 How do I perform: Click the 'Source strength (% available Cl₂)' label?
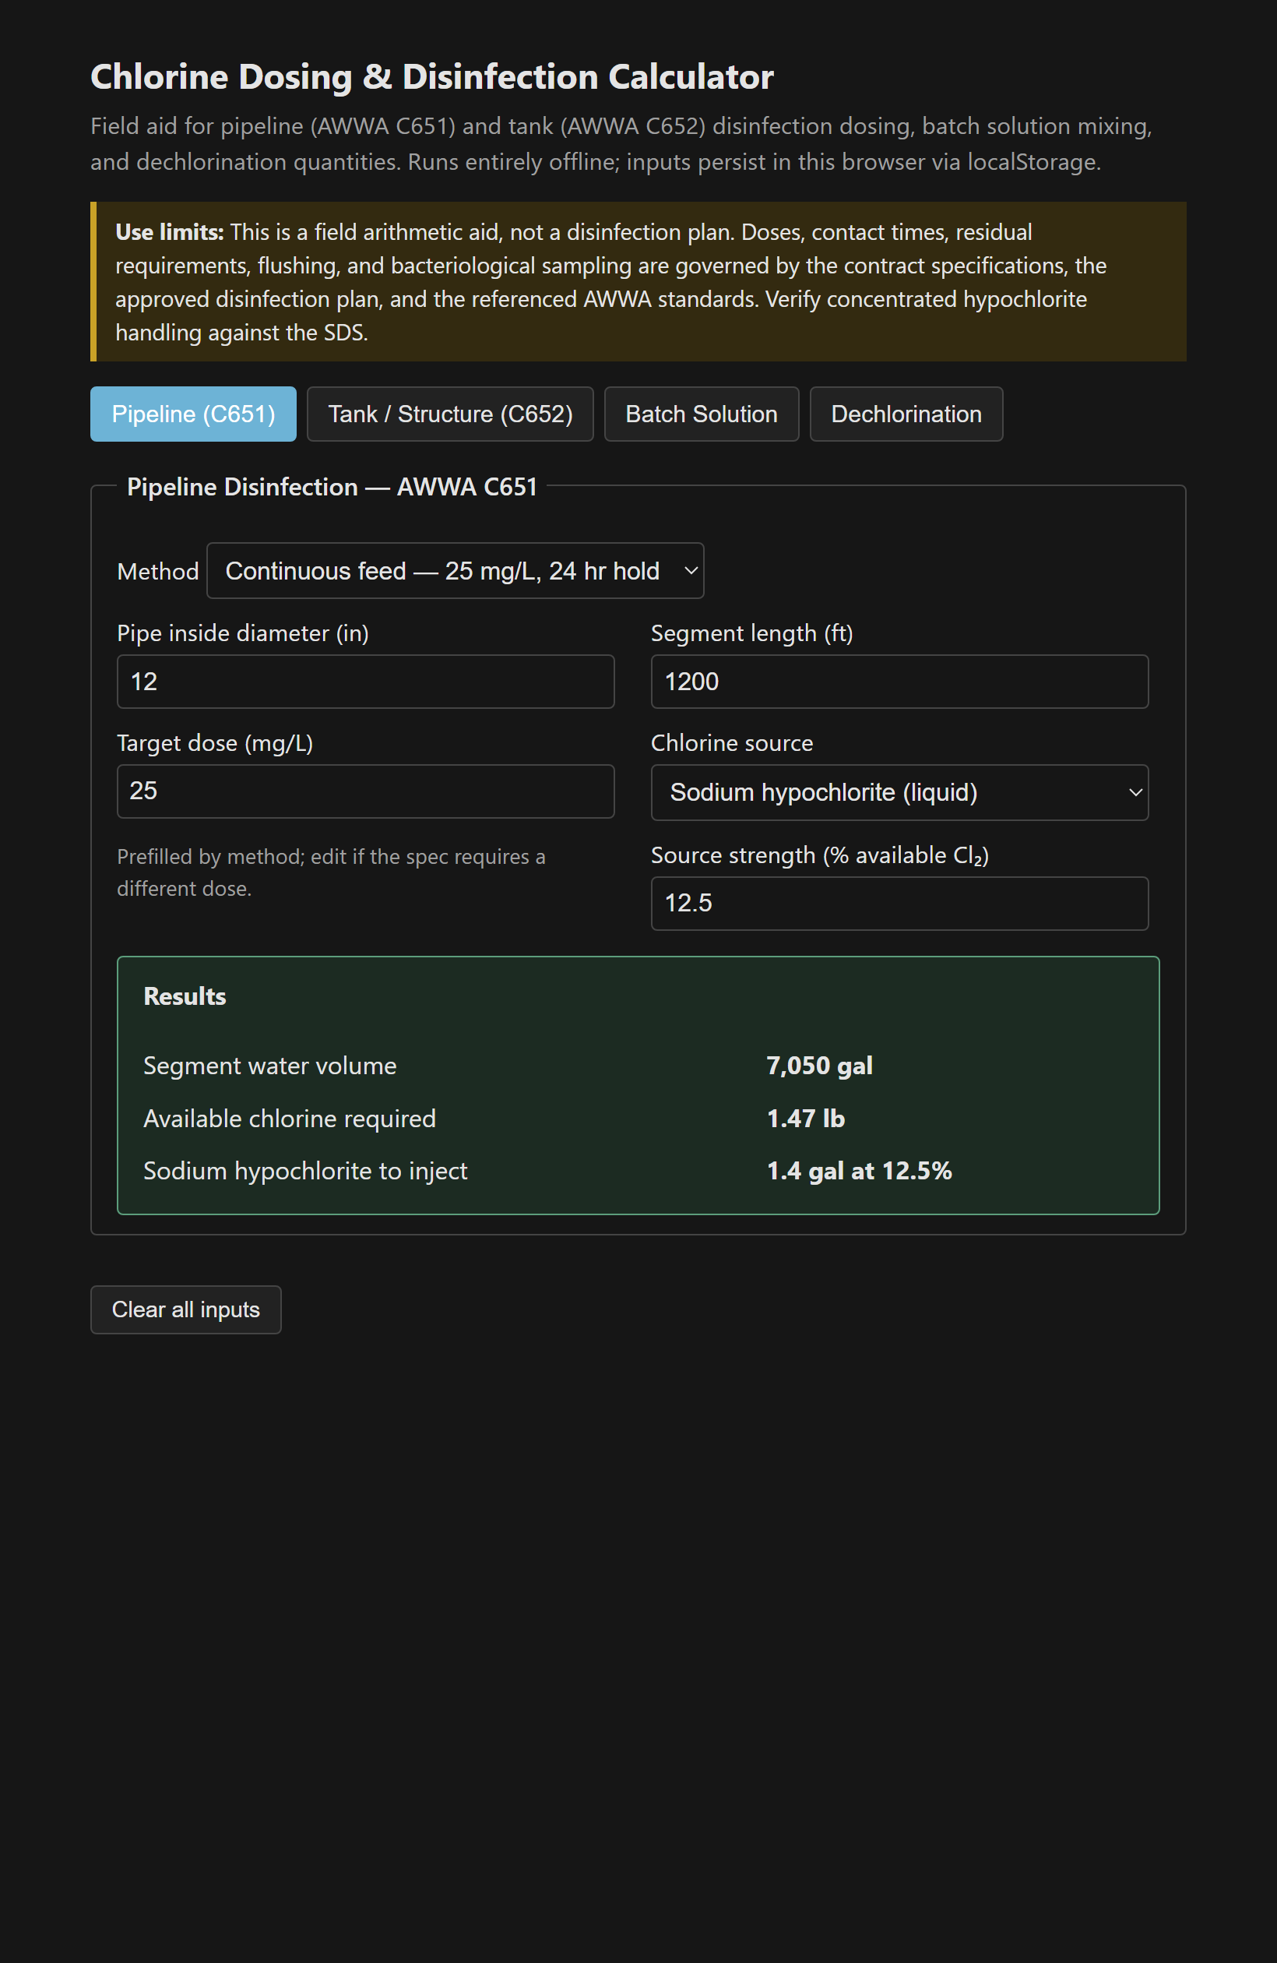[x=820, y=855]
